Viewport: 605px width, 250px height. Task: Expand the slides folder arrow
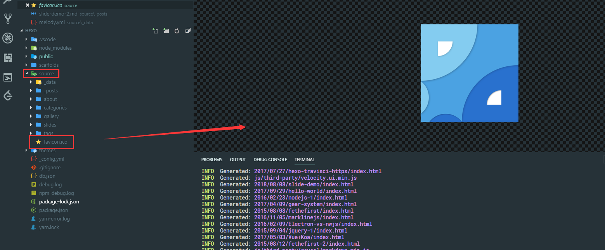(31, 125)
